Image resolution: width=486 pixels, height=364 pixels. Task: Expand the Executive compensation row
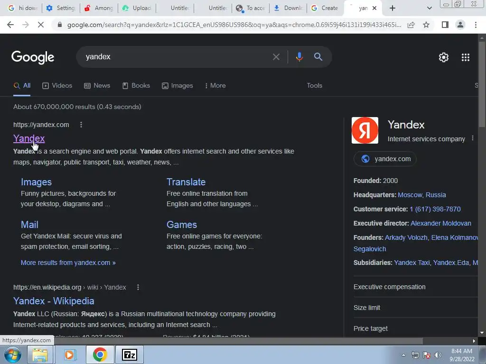pyautogui.click(x=416, y=287)
